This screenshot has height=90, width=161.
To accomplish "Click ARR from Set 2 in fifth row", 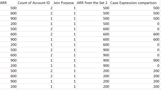I will [x=93, y=29].
